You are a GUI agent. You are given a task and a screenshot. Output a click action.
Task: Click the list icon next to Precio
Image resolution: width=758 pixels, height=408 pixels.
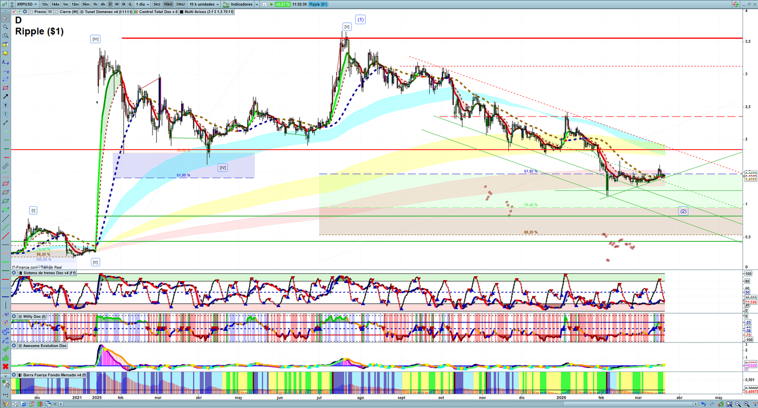point(50,12)
